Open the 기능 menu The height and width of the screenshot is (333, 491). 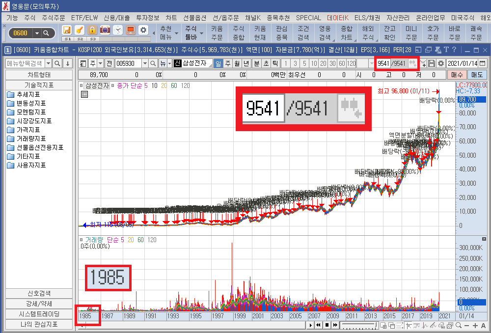[12, 18]
